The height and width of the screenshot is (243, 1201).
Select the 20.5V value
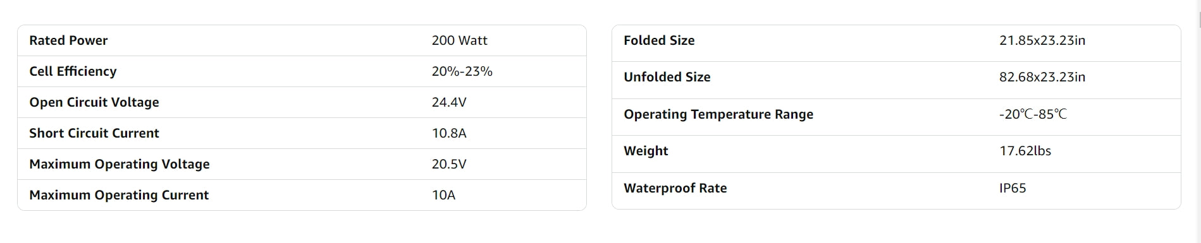pos(449,164)
